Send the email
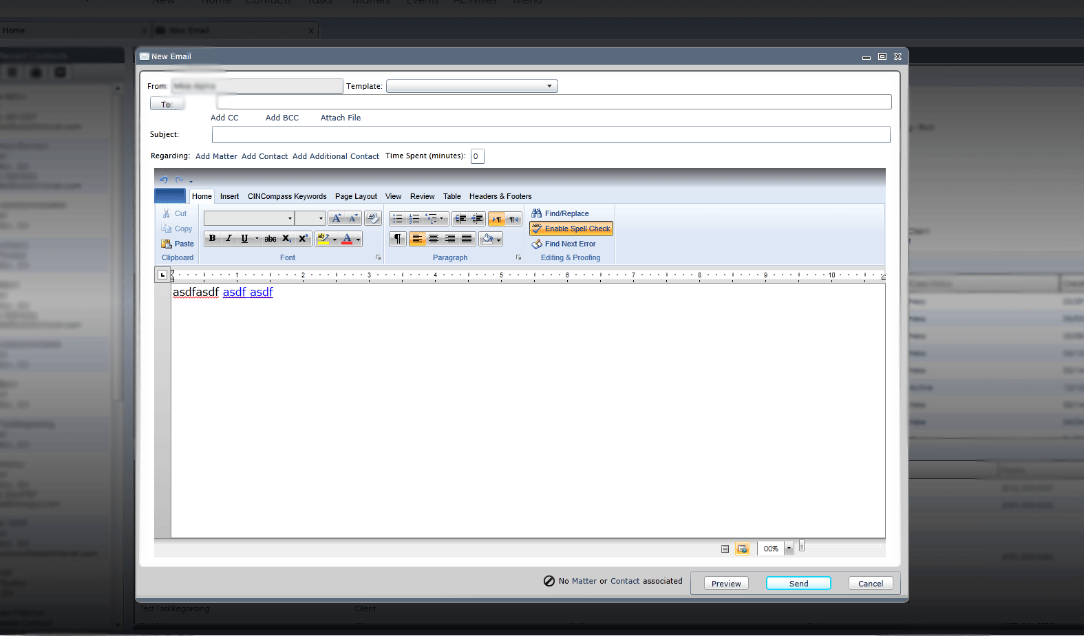The image size is (1084, 636). 798,583
